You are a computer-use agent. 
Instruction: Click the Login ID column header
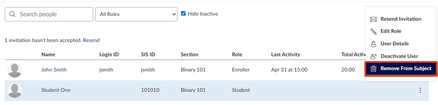click(x=109, y=54)
